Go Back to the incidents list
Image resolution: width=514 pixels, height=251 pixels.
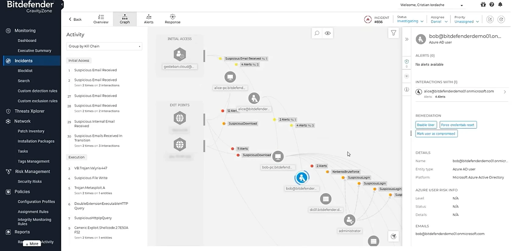(x=75, y=19)
